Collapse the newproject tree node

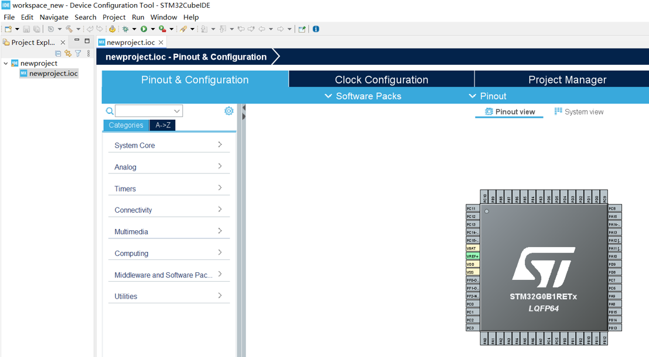pyautogui.click(x=6, y=63)
